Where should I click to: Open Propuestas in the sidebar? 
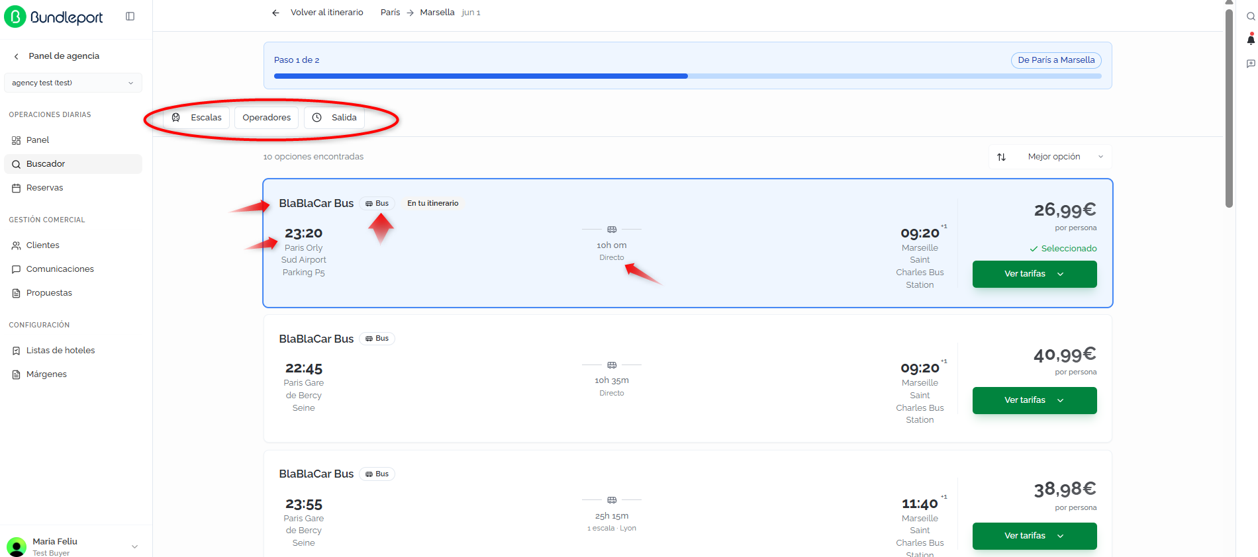click(x=73, y=293)
